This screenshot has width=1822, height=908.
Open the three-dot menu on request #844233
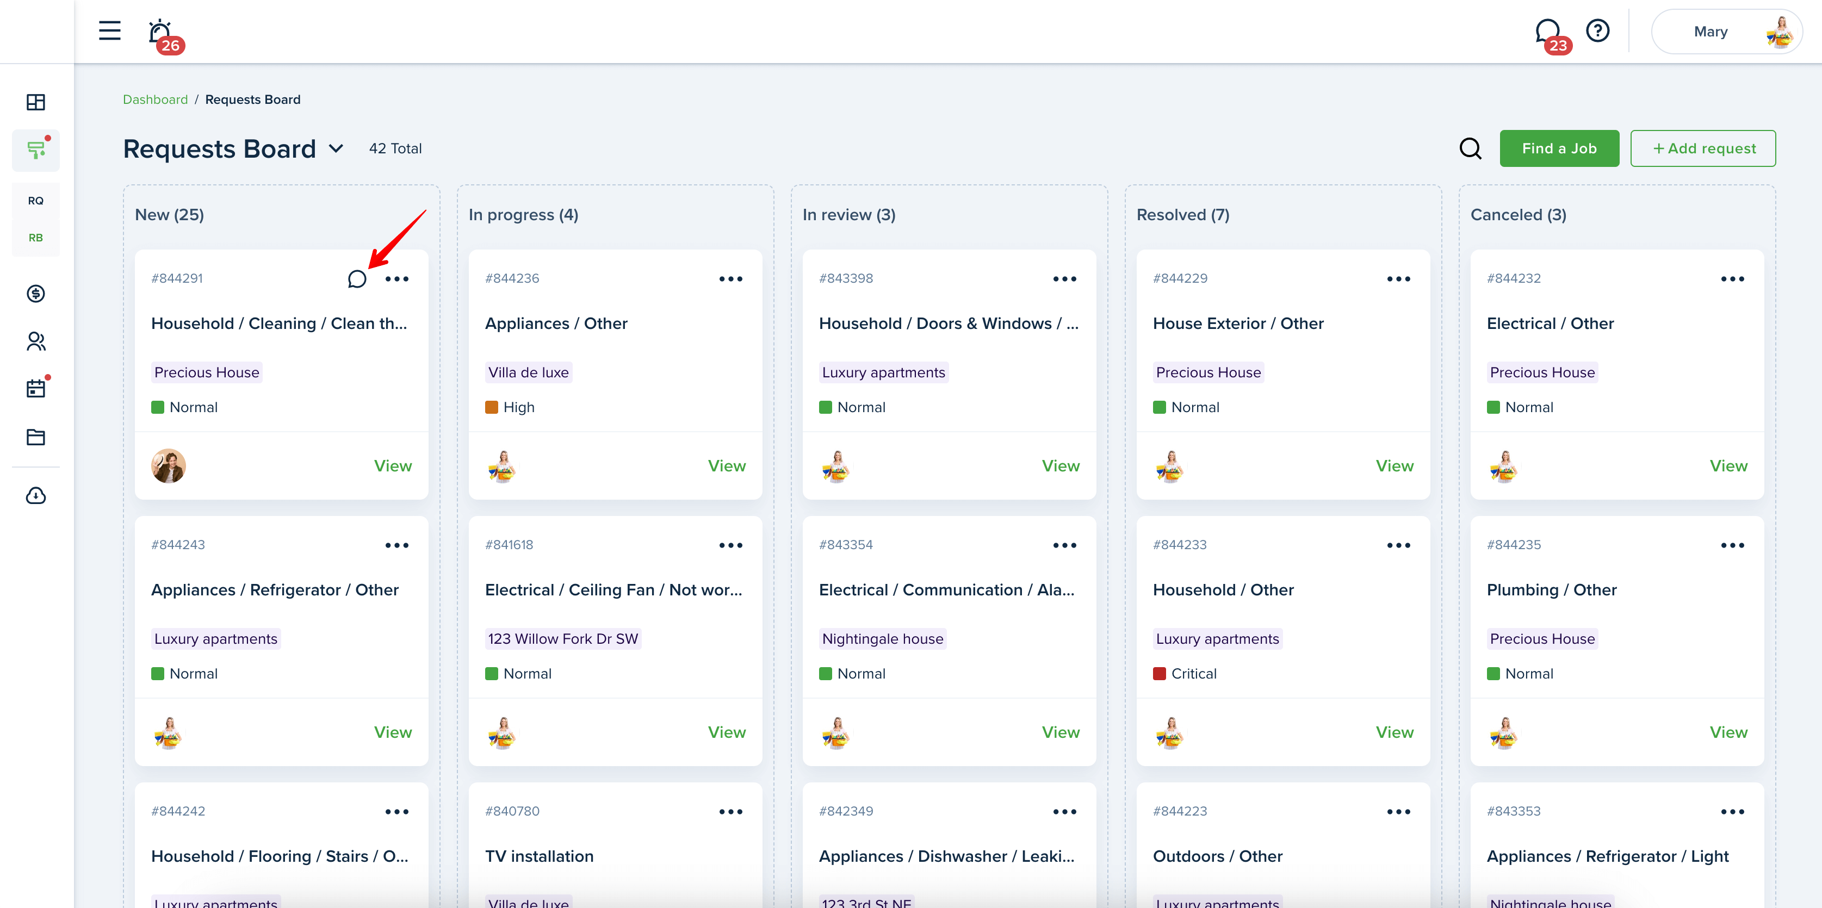[1398, 545]
